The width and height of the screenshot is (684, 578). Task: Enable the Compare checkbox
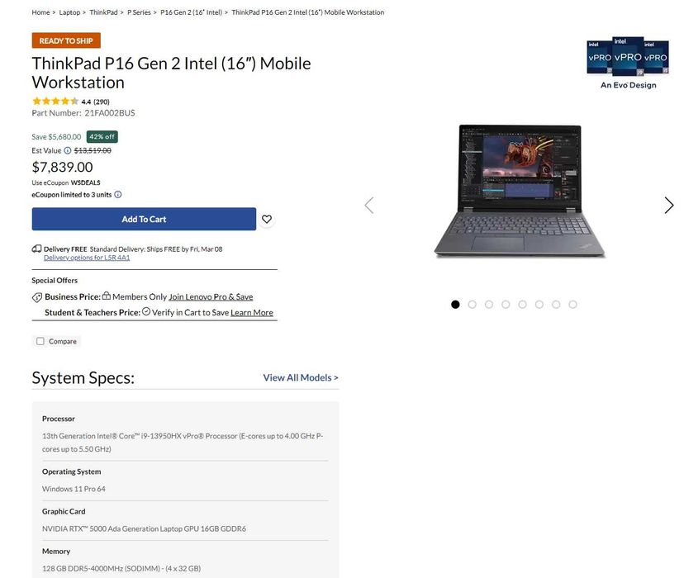[x=40, y=341]
